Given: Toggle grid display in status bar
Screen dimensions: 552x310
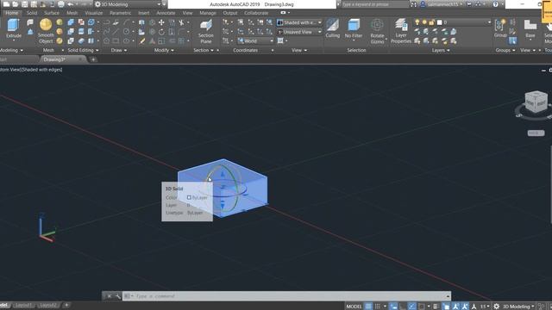Looking at the screenshot, I should pyautogui.click(x=368, y=307).
